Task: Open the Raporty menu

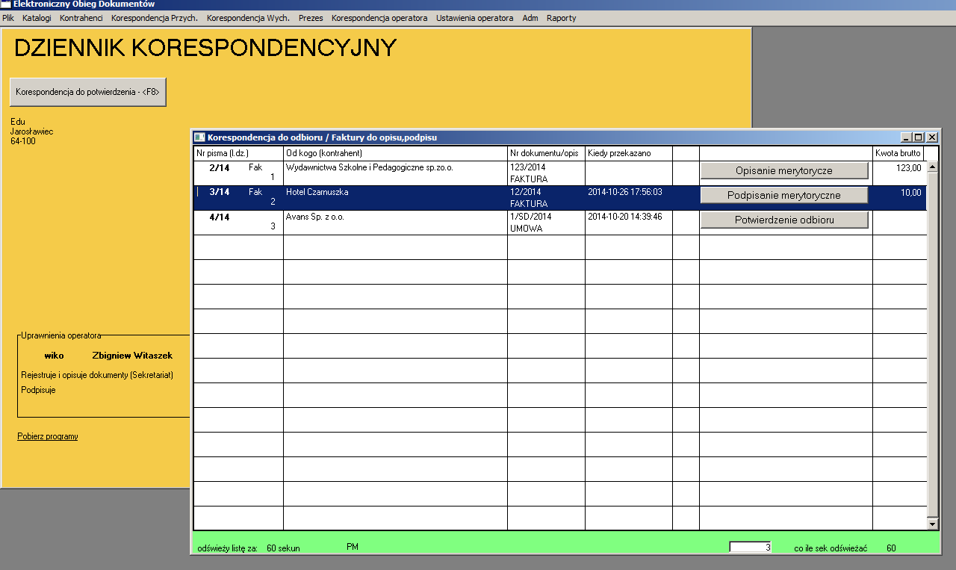Action: pyautogui.click(x=562, y=18)
